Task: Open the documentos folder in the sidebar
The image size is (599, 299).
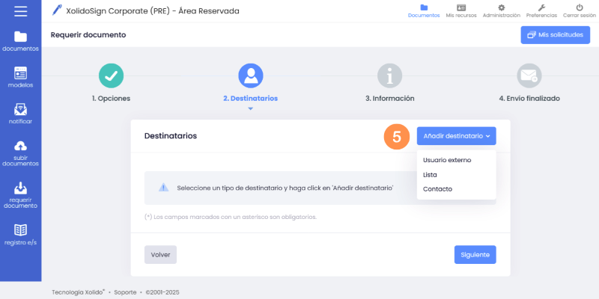Action: point(21,41)
